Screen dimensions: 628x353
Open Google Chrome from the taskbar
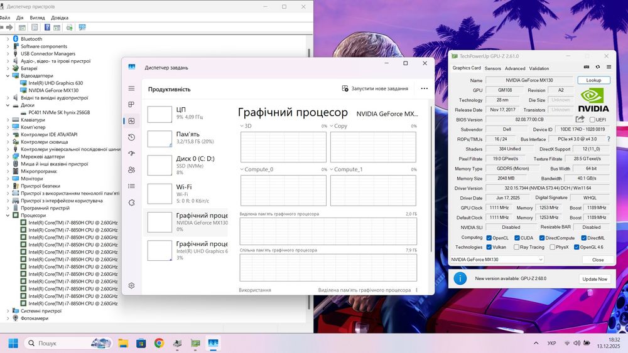[159, 343]
